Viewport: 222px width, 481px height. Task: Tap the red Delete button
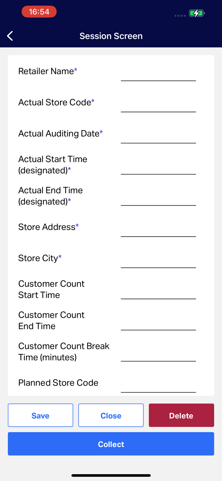[x=181, y=415]
